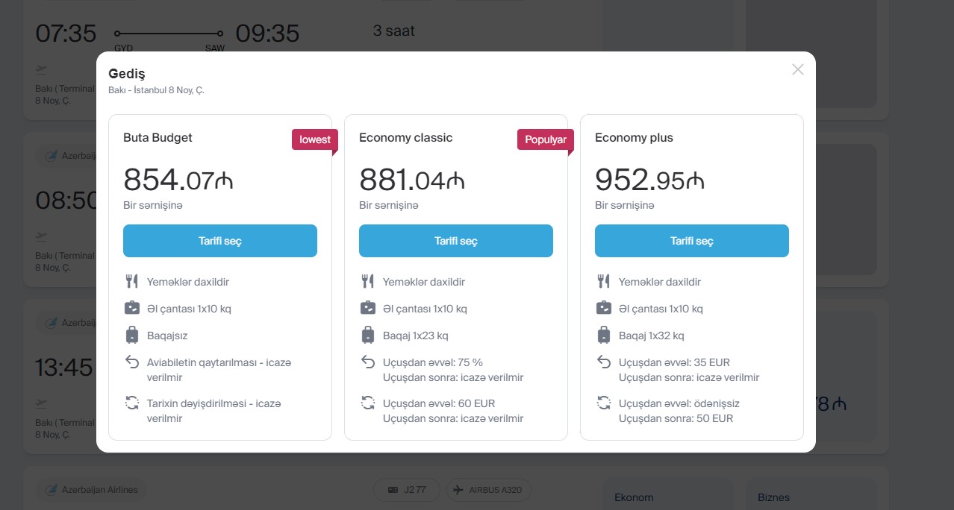
Task: Click the meals icon in Economy plus
Action: [604, 282]
